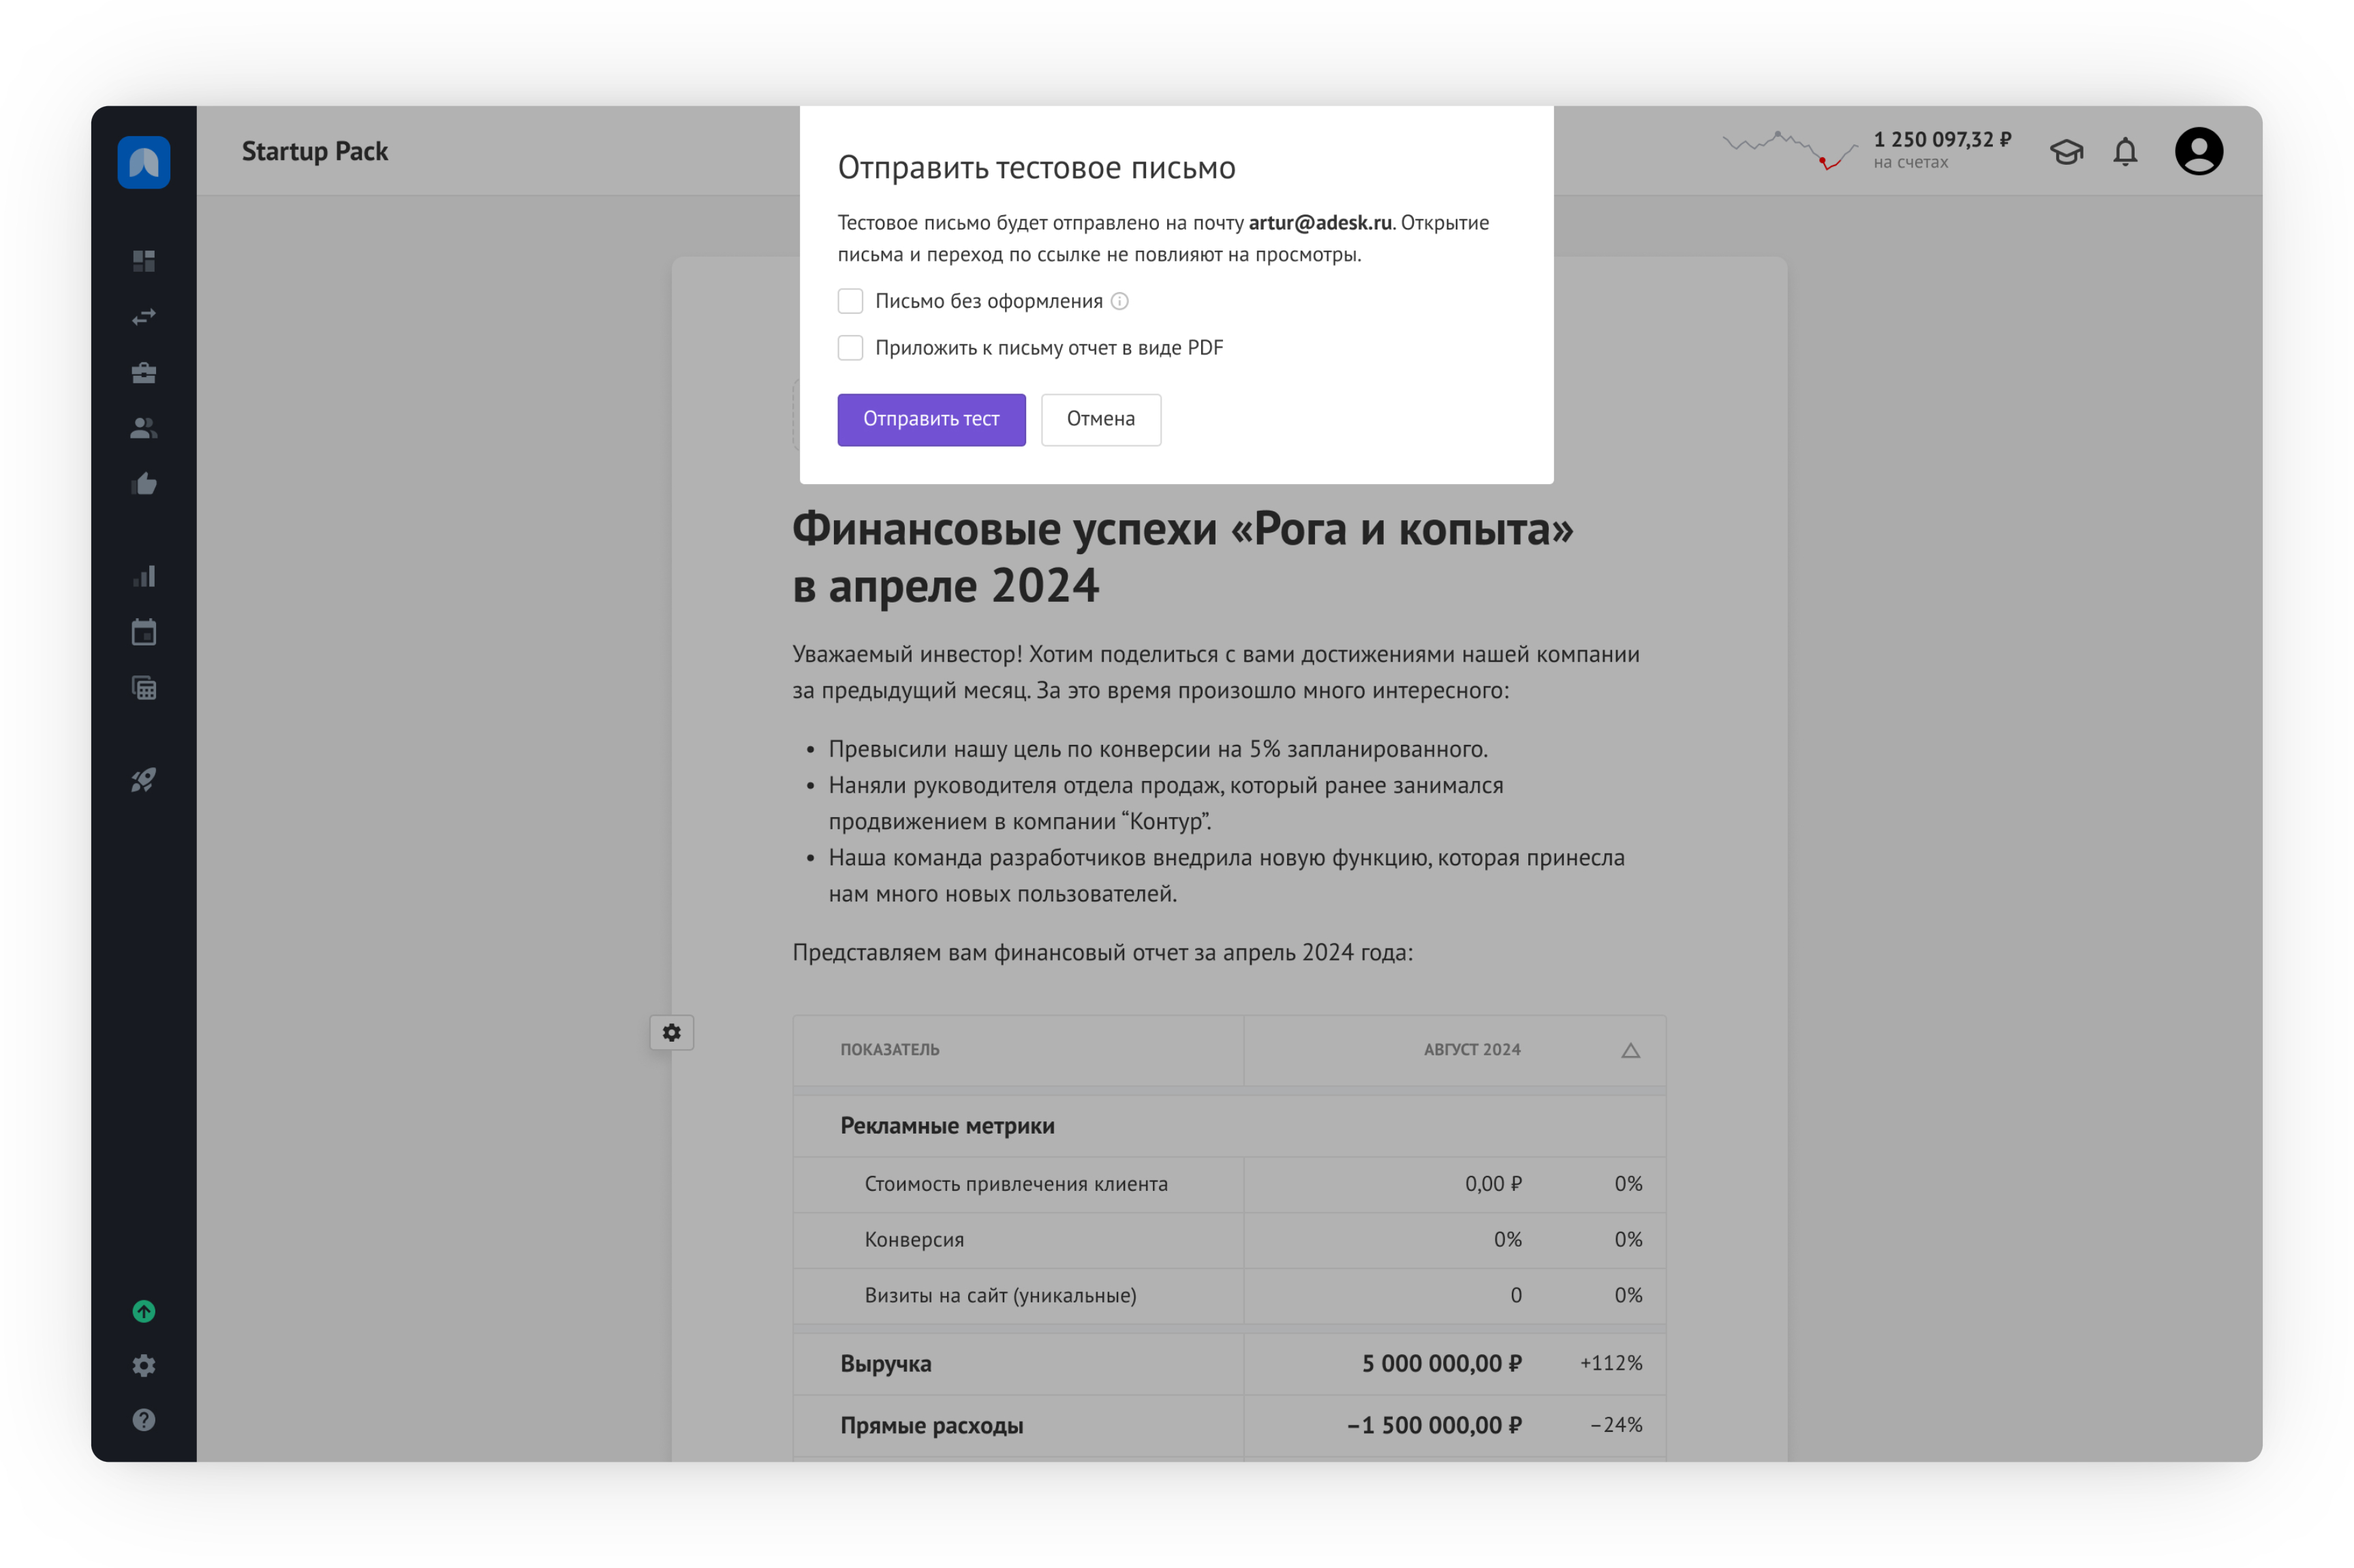
Task: Open the dashboard grid icon in the sidebar
Action: 144,261
